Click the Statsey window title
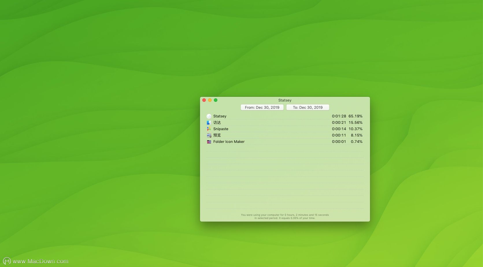The width and height of the screenshot is (483, 267). click(285, 100)
